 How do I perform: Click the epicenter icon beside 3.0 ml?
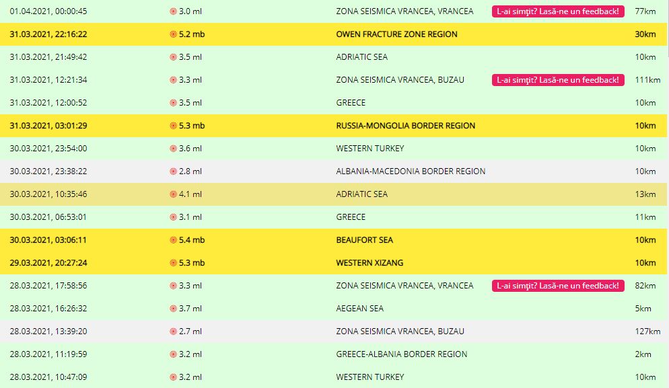point(173,11)
